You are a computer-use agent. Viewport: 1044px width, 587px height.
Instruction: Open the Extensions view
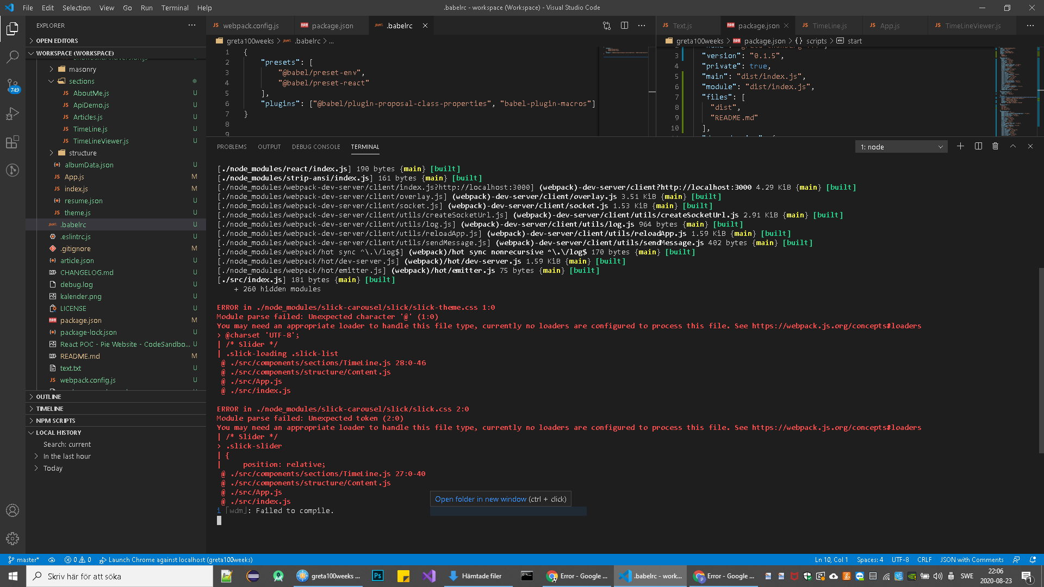click(13, 142)
